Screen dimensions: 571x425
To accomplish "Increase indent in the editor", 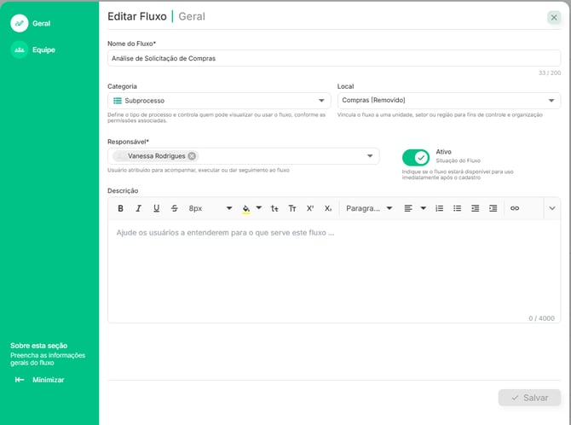I will pos(493,208).
